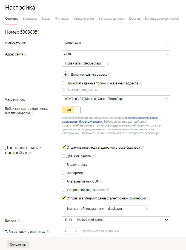Screen dimensions: 186x250
Task: Check Принимать данные только с указанных адресов
Action: pyautogui.click(x=64, y=83)
